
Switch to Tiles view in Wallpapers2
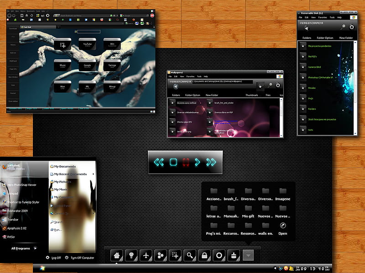pos(268,95)
